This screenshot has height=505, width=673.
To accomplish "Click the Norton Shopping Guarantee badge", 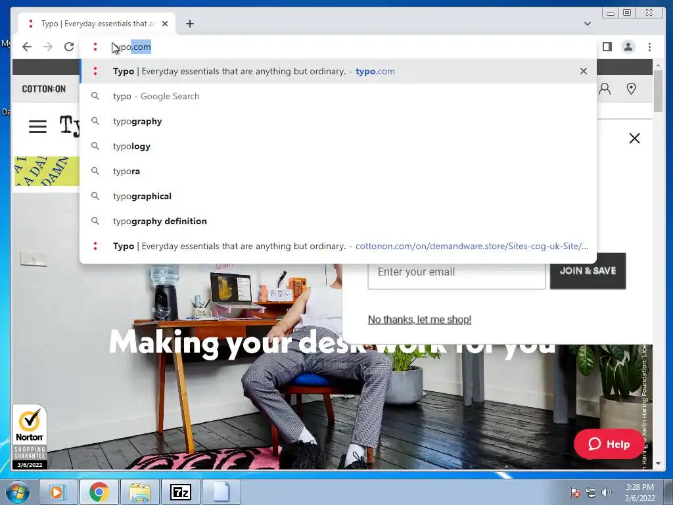I will 30,437.
